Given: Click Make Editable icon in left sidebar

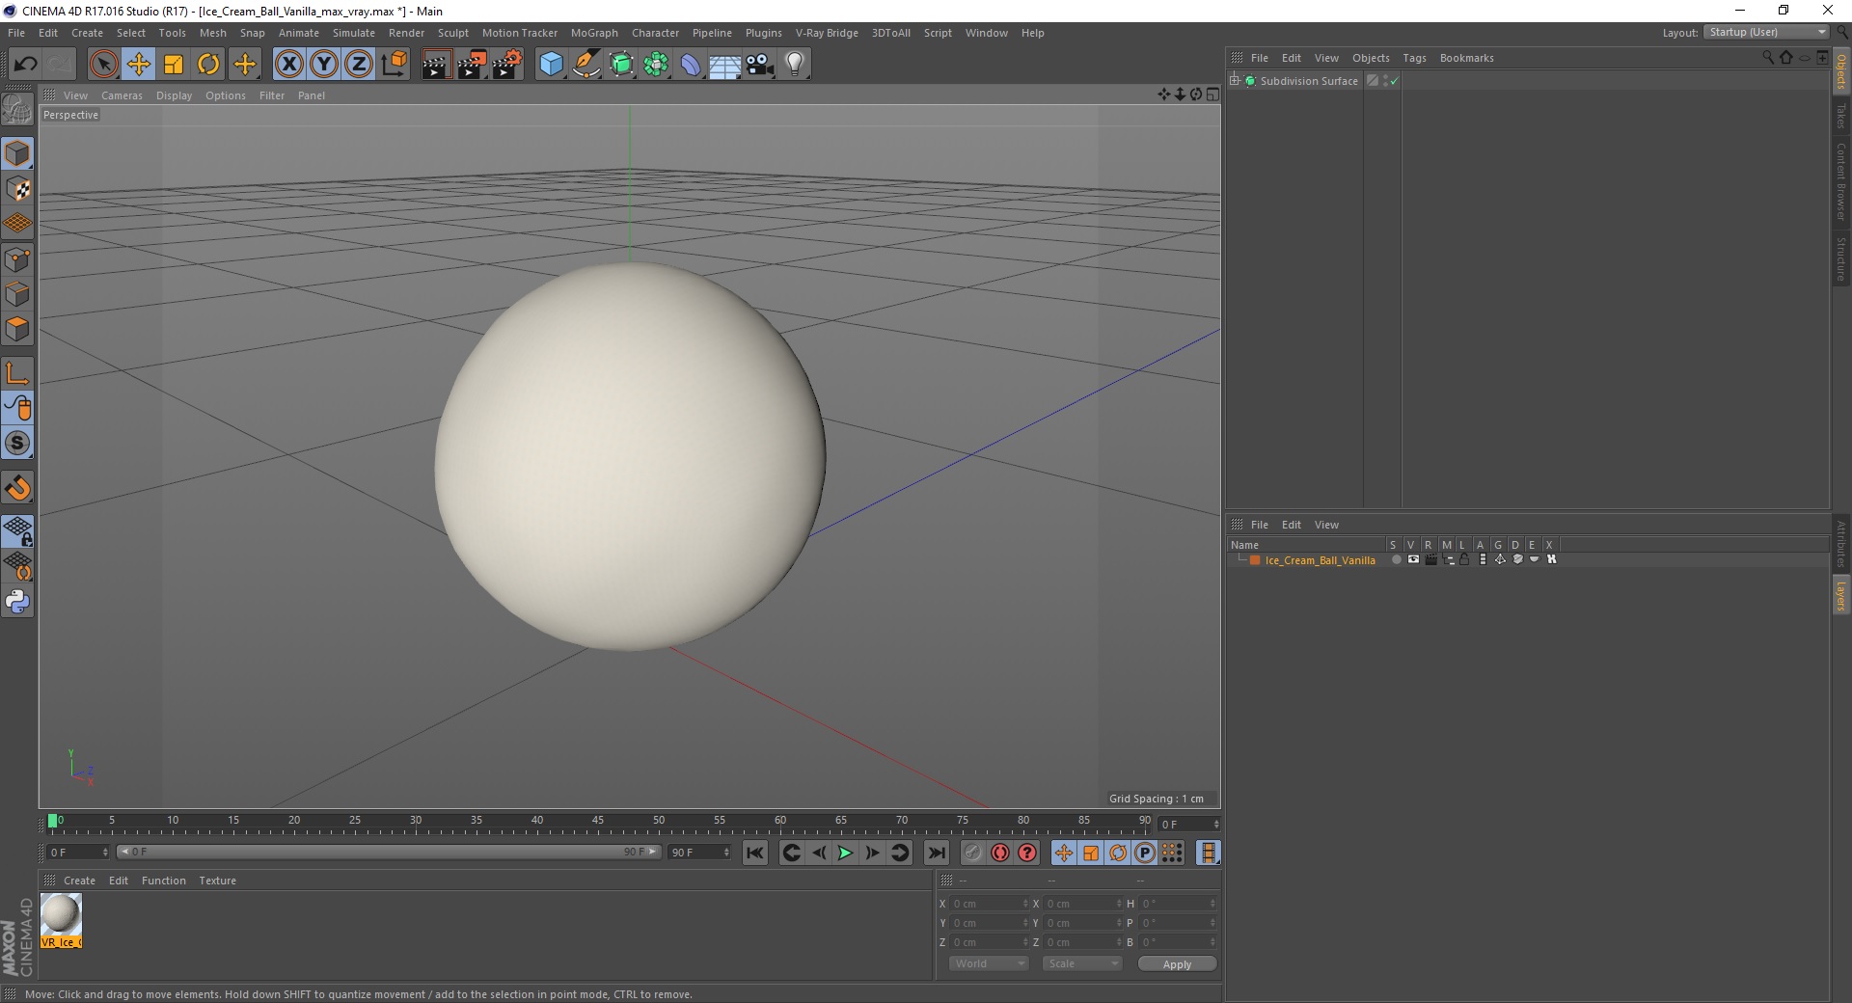Looking at the screenshot, I should tap(17, 110).
